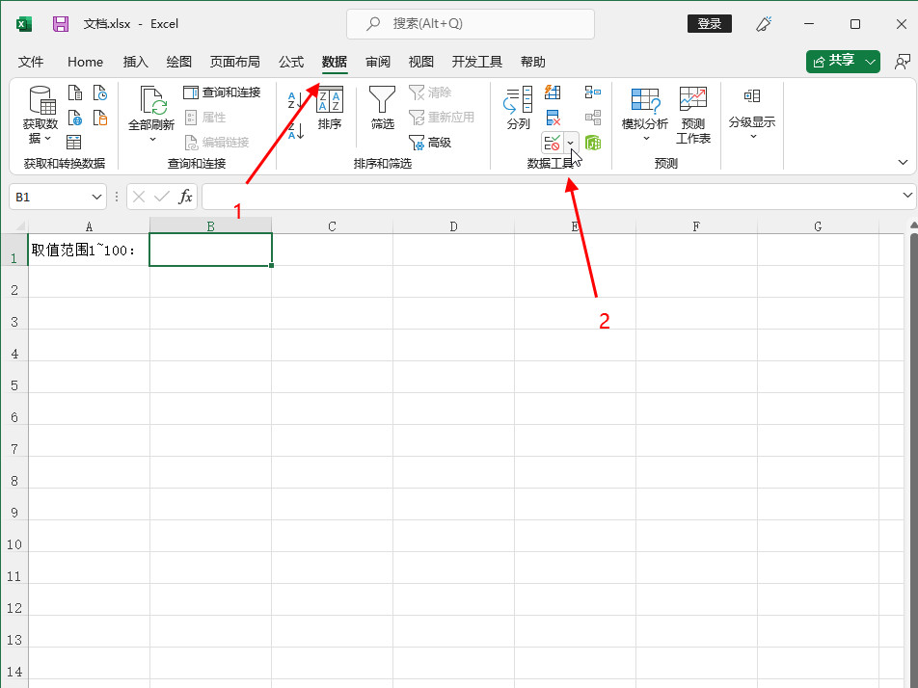Click Advanced filter (高级)
The height and width of the screenshot is (688, 918).
pos(430,143)
